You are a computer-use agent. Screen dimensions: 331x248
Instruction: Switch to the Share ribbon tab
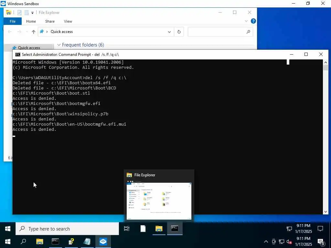click(x=50, y=21)
